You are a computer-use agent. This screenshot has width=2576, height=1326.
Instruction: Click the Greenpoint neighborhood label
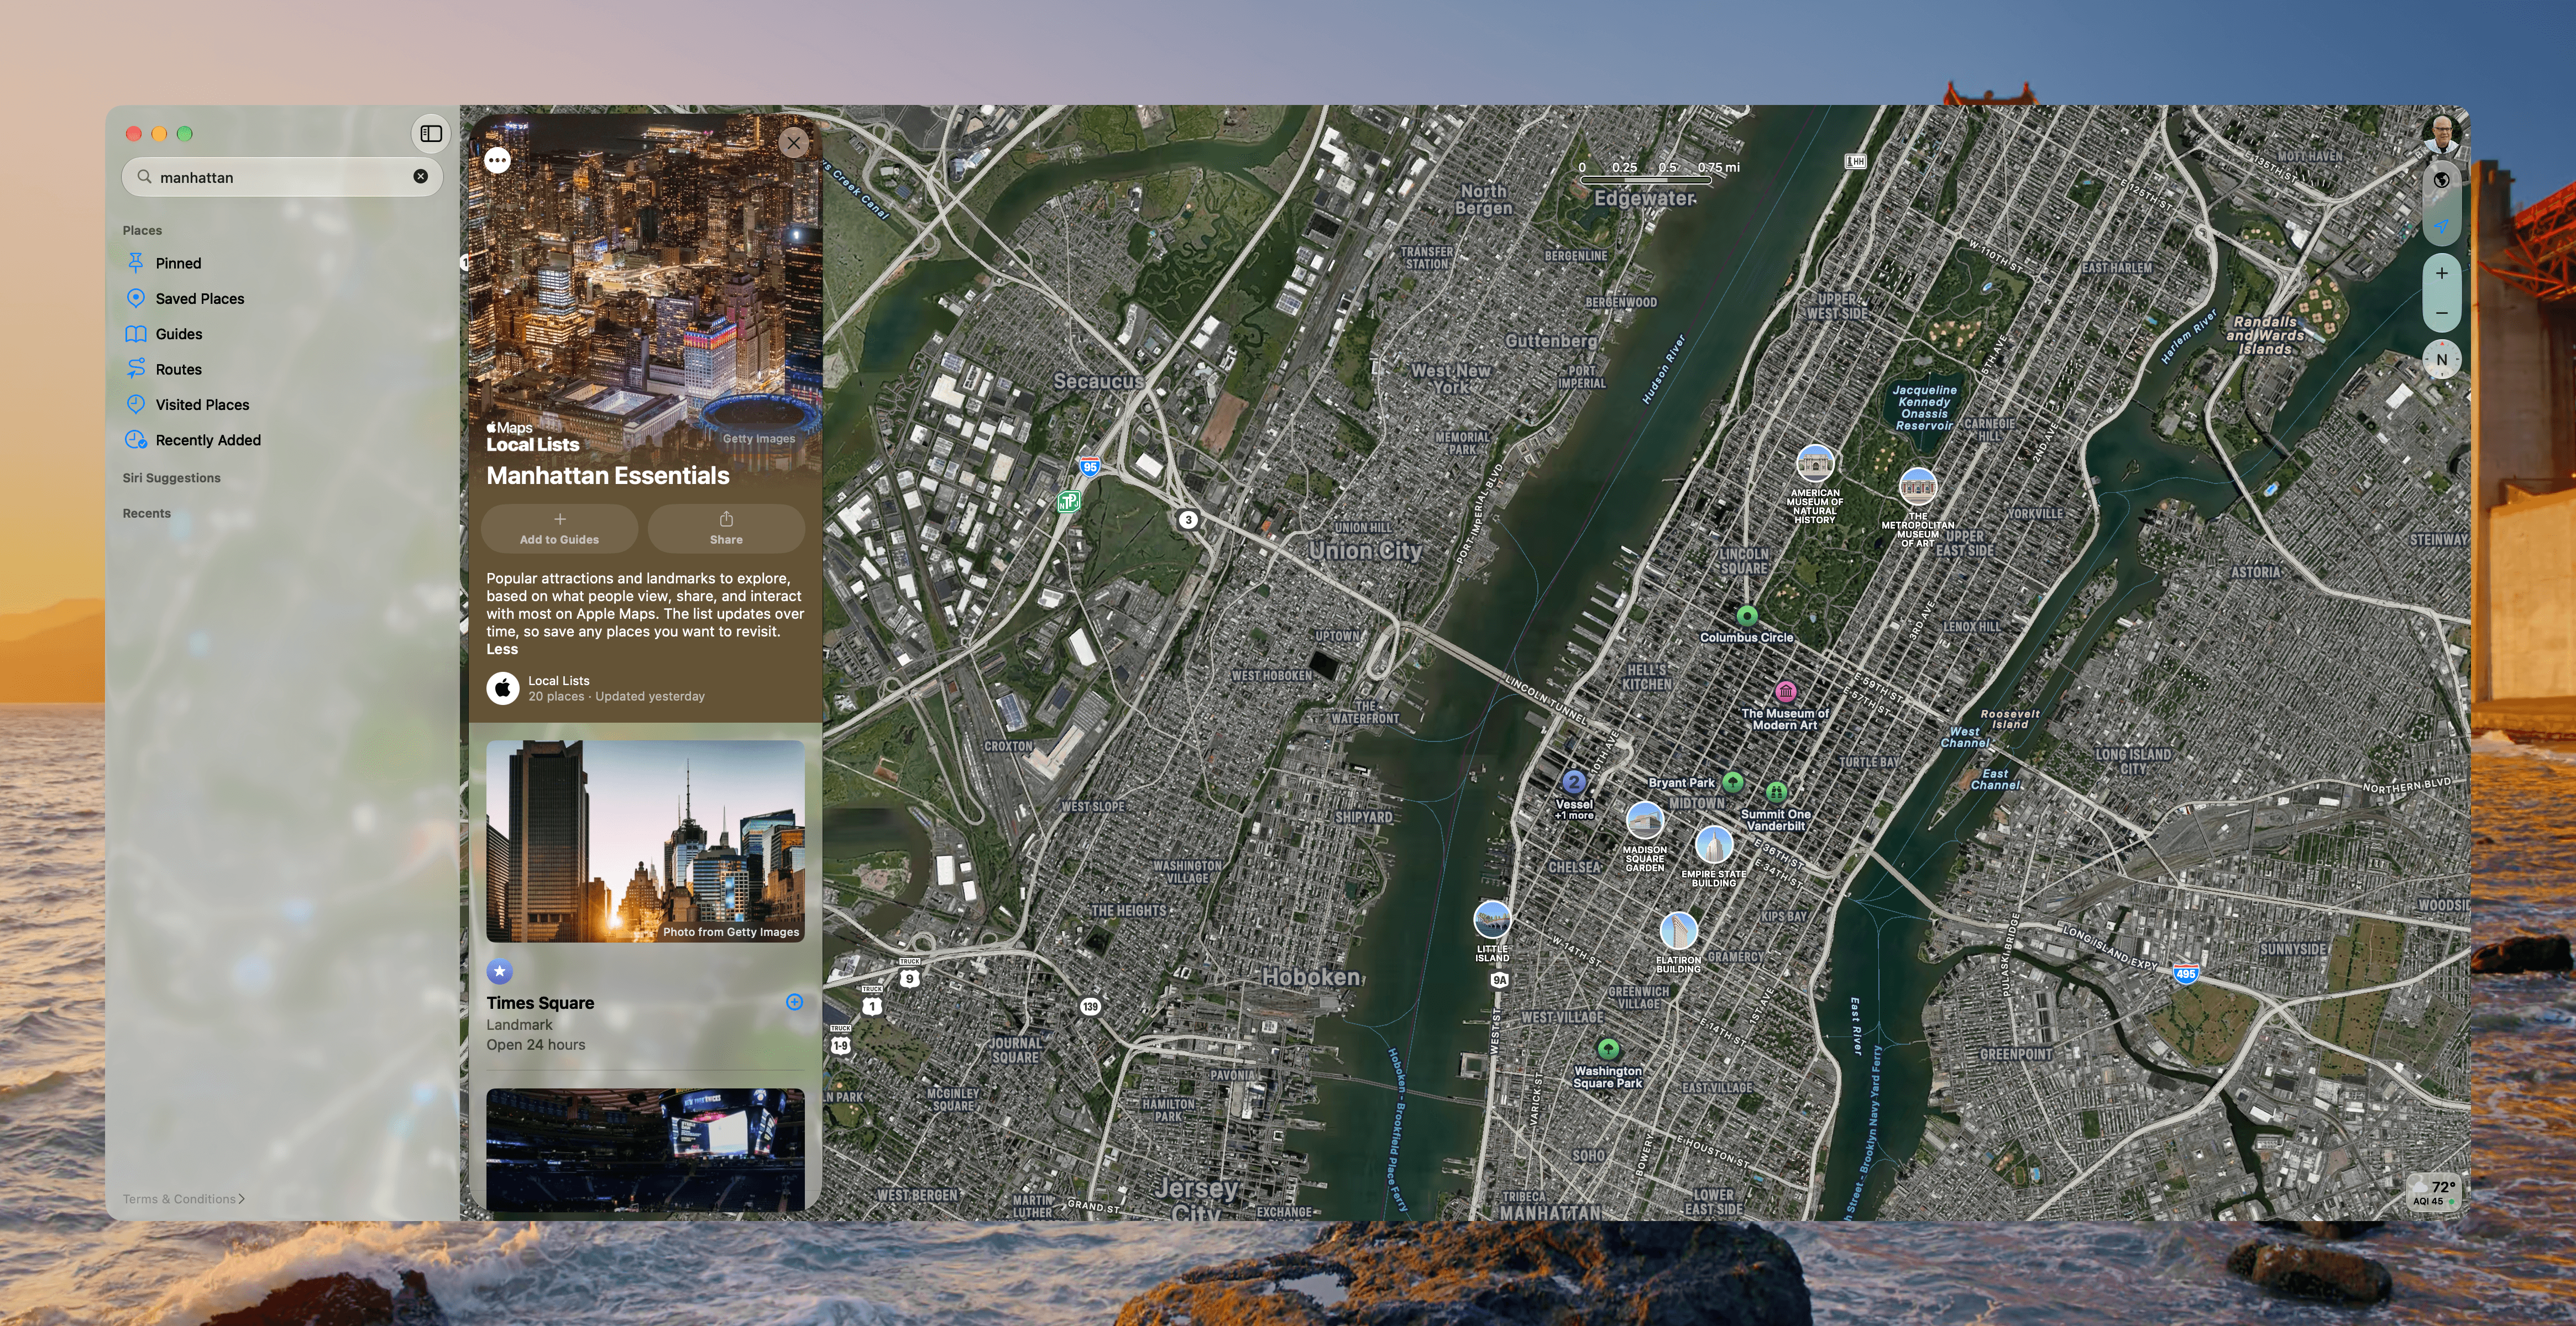[x=2016, y=1054]
